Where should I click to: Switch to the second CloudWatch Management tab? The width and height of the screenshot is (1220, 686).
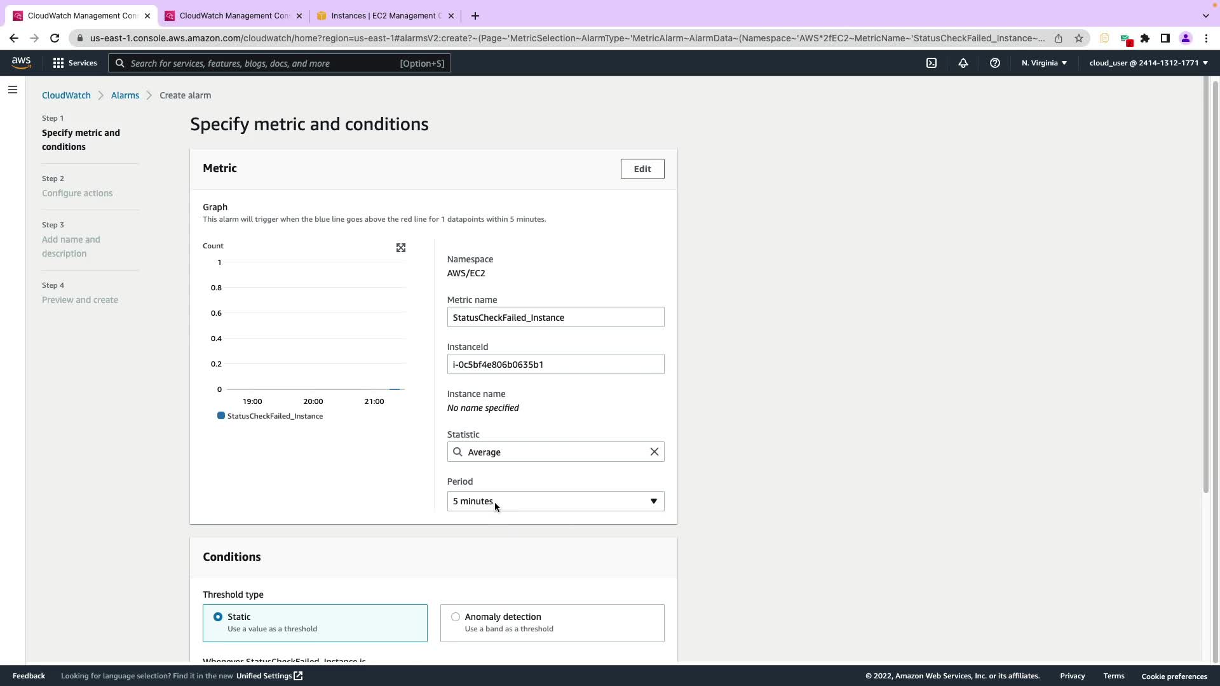[x=233, y=16]
